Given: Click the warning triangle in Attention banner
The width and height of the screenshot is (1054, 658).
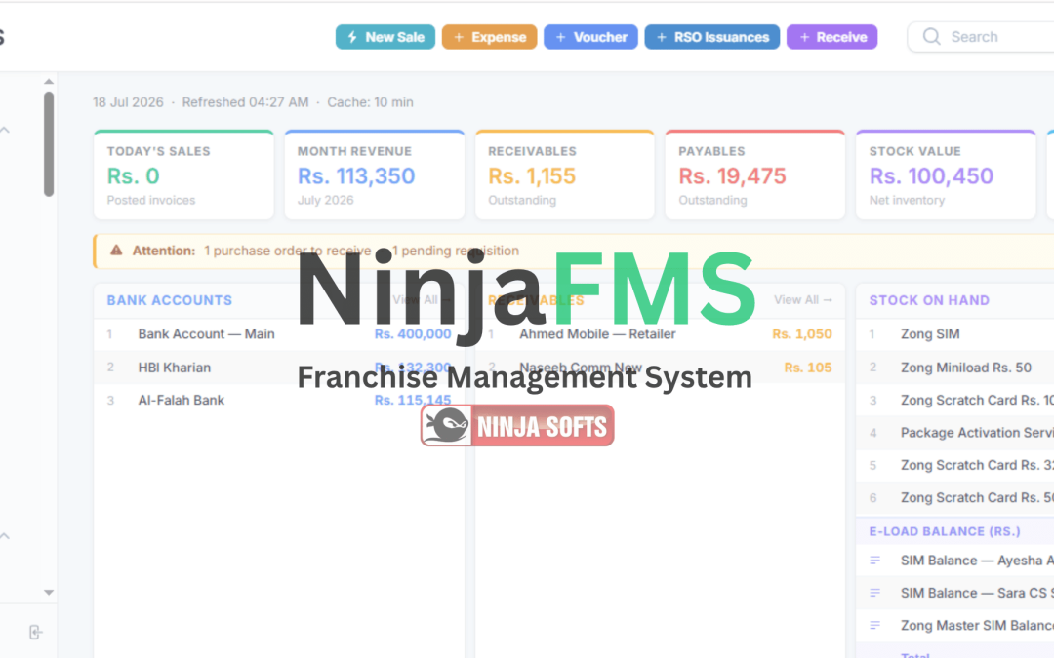Looking at the screenshot, I should [116, 251].
